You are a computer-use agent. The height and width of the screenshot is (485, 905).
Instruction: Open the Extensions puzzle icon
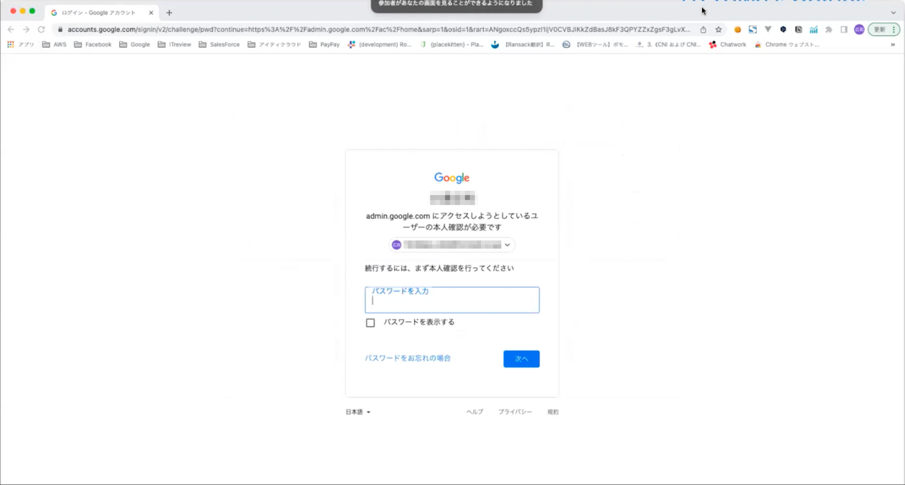tap(829, 29)
